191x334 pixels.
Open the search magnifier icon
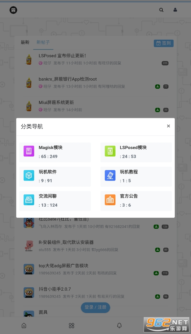162,10
